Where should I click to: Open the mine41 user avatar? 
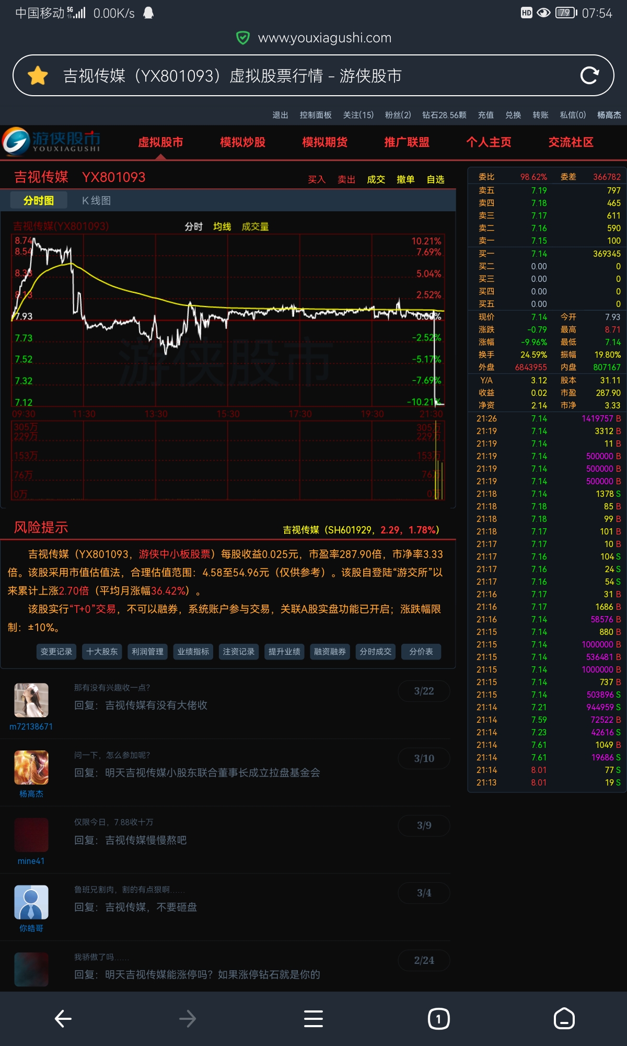(31, 835)
